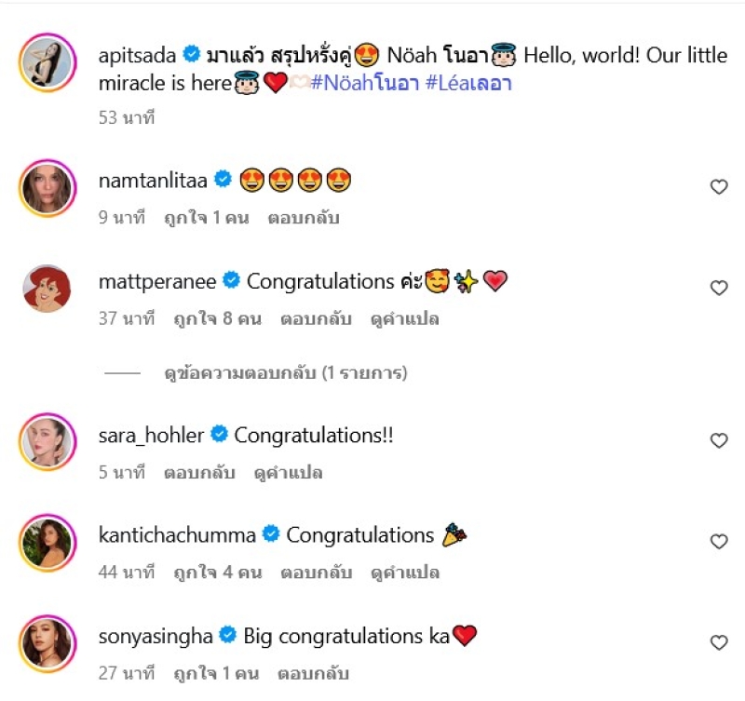Translate sara_hohler's comment

point(288,472)
